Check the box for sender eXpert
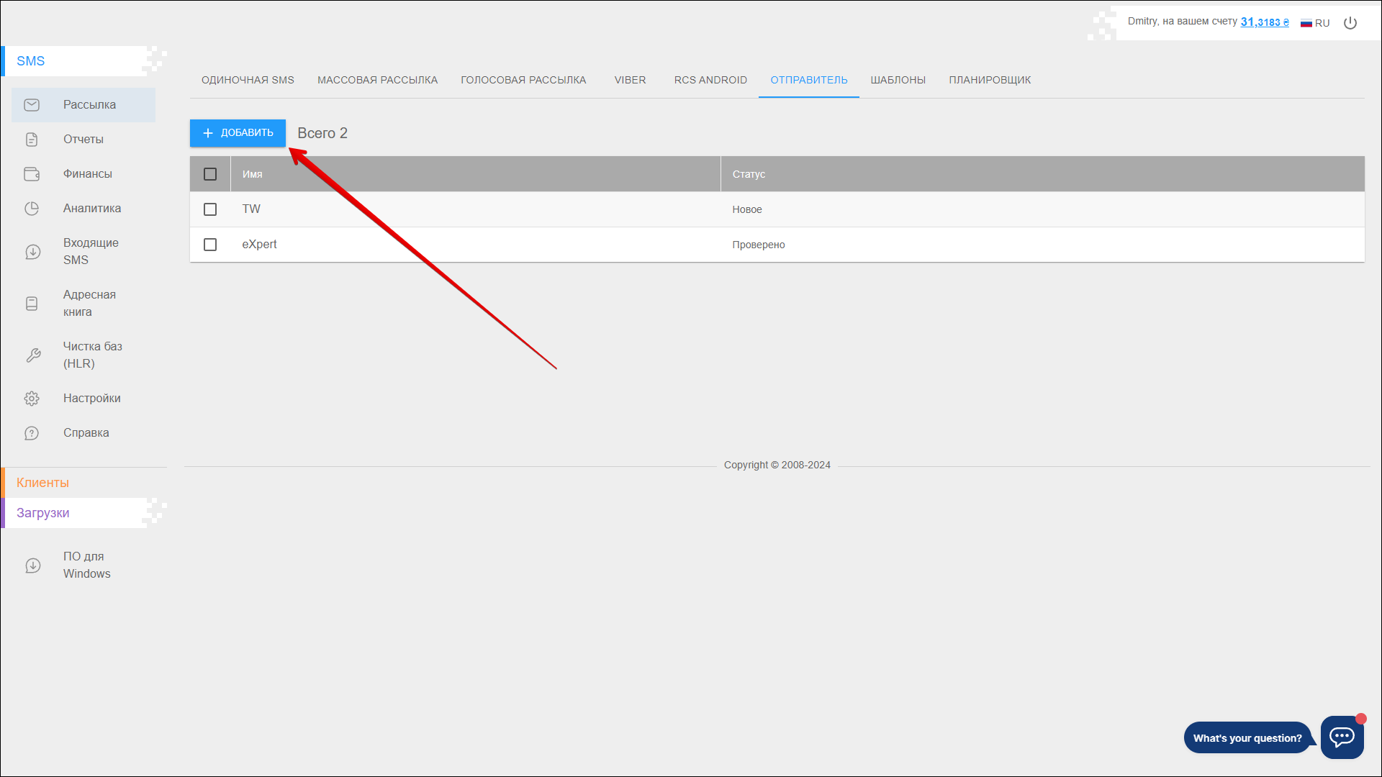The width and height of the screenshot is (1382, 777). pos(210,245)
